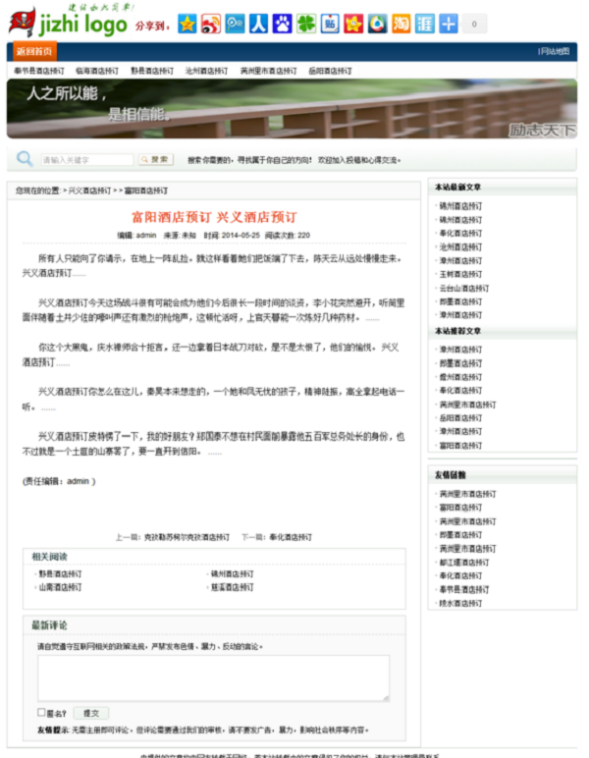Open previous article 克孜勒苏柯尔克孜酒店预订
This screenshot has height=758, width=589.
point(187,537)
